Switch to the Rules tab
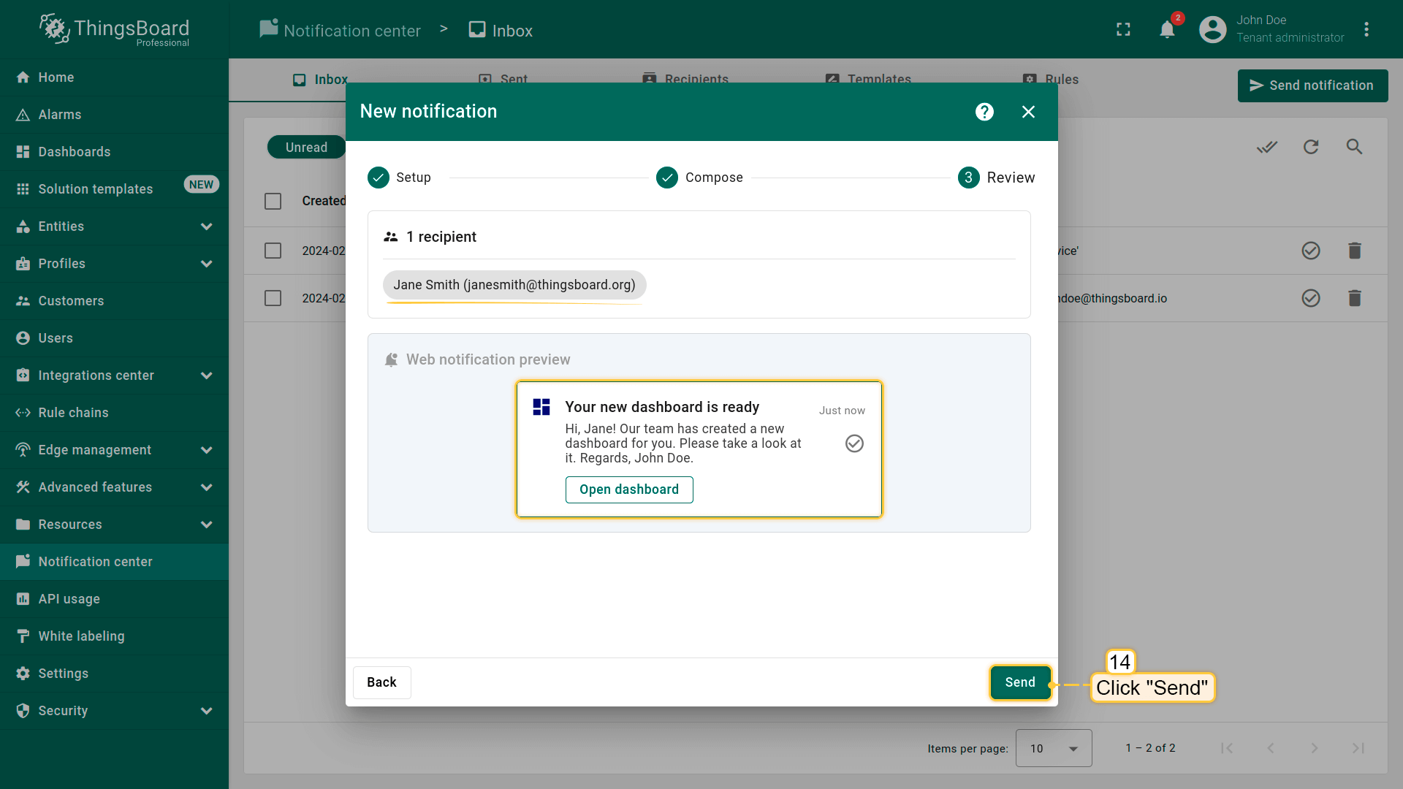Screen dimensions: 1403x789 (x=1051, y=79)
